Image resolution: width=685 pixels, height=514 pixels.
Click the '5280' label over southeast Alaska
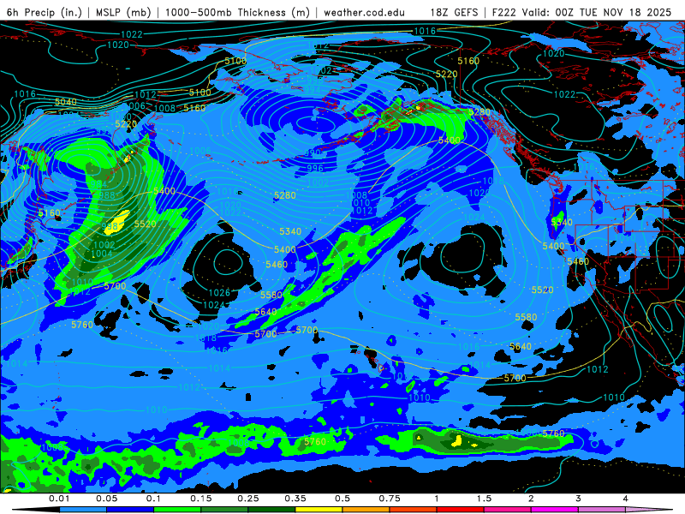(479, 112)
